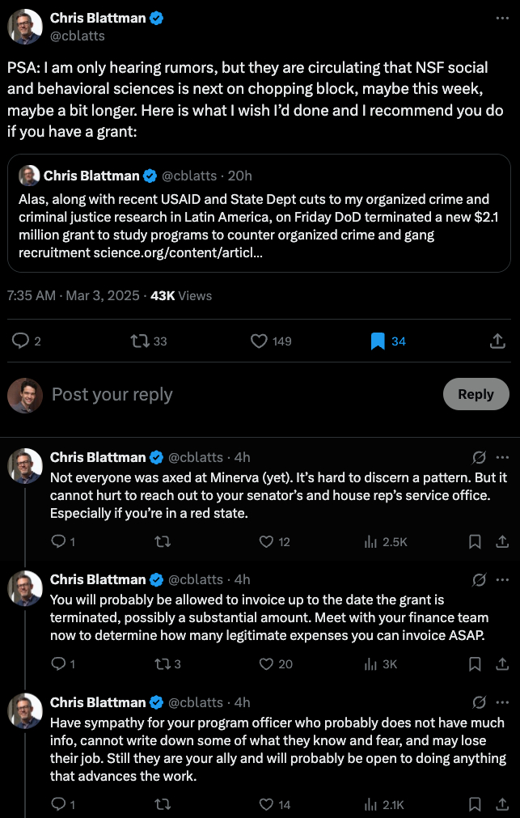Bookmark the invoice advice reply

(476, 664)
